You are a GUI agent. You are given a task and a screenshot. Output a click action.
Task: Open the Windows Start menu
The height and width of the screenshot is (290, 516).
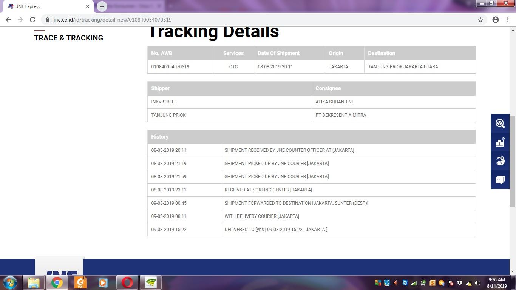(x=10, y=282)
